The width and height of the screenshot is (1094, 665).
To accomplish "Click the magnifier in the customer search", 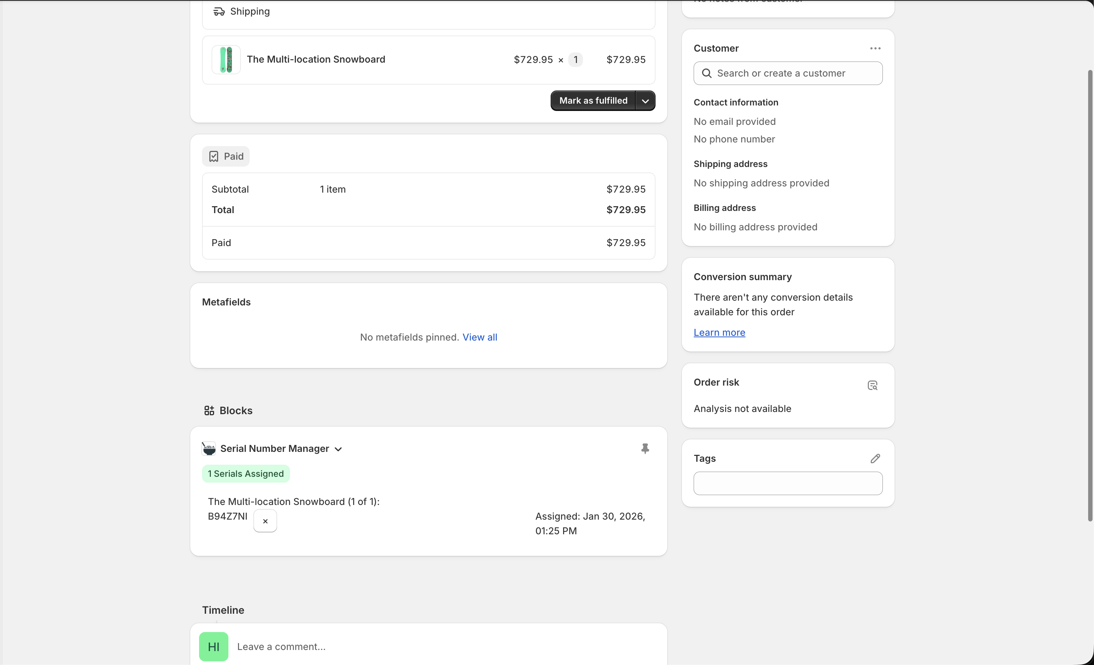I will click(x=707, y=73).
